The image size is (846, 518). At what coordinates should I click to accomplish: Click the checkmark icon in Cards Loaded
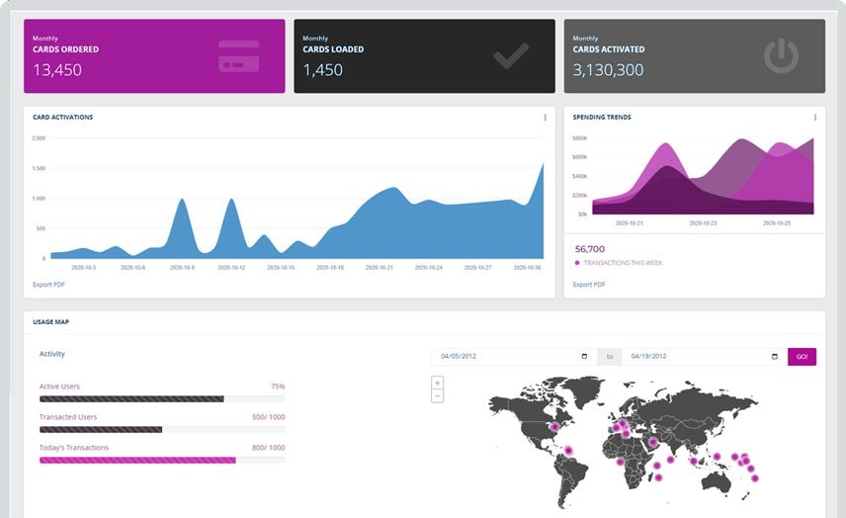coord(511,56)
